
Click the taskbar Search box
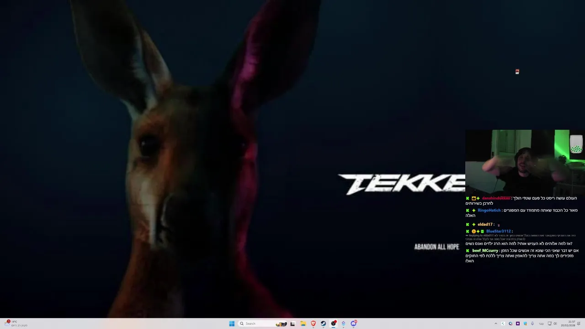[x=263, y=324]
